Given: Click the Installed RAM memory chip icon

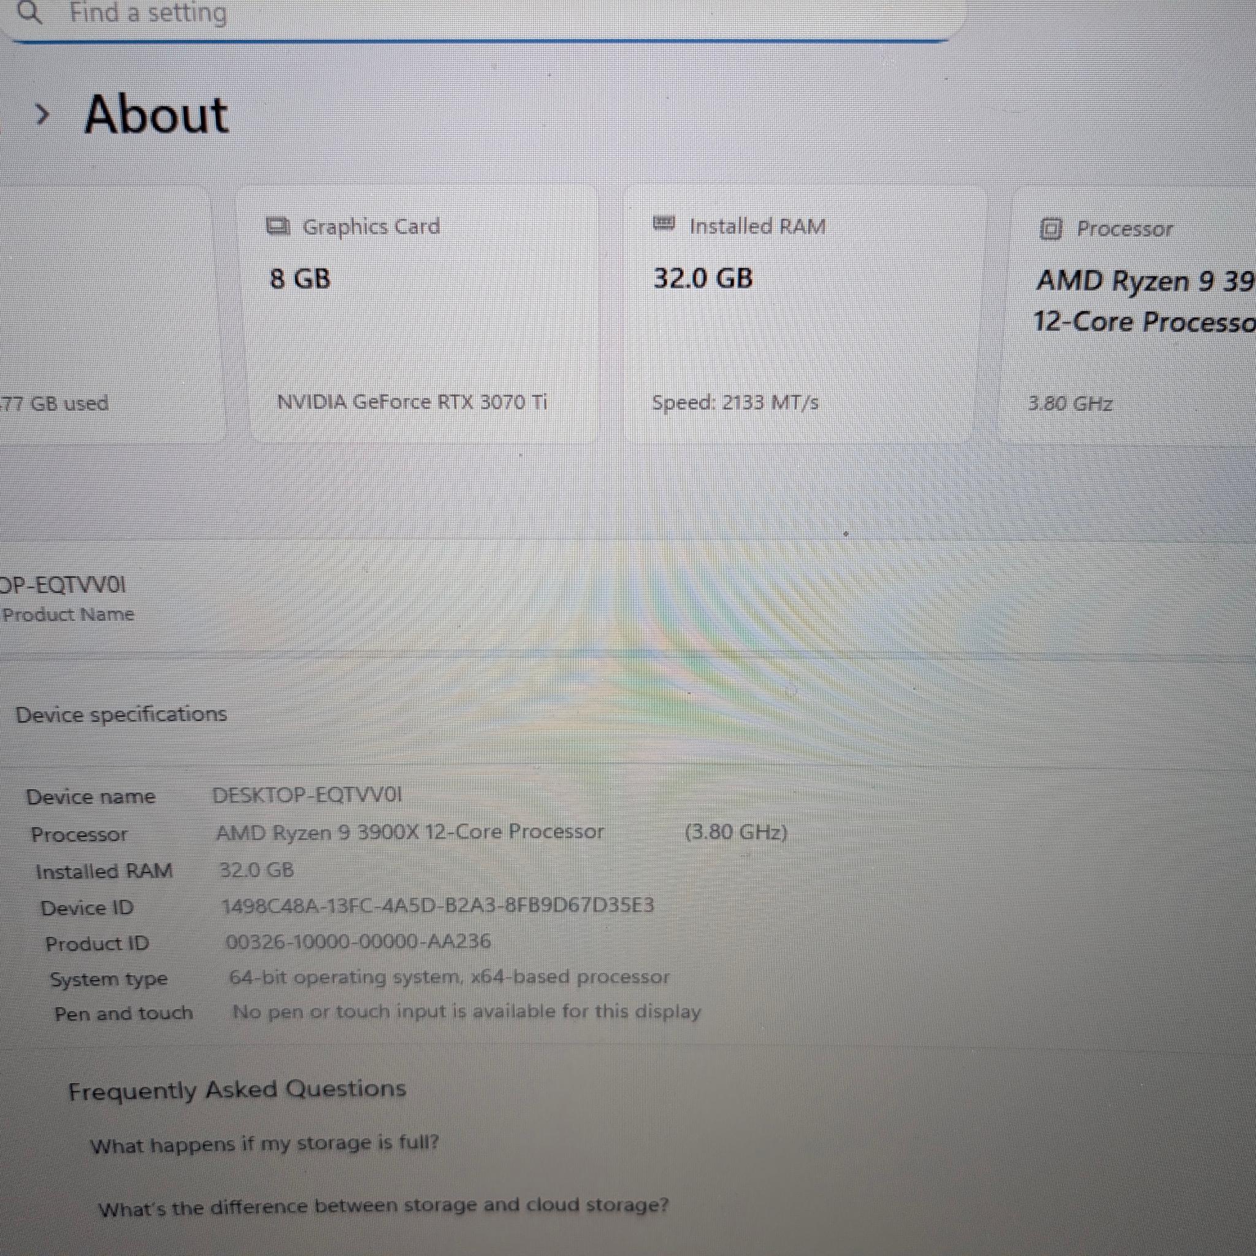Looking at the screenshot, I should (x=664, y=224).
